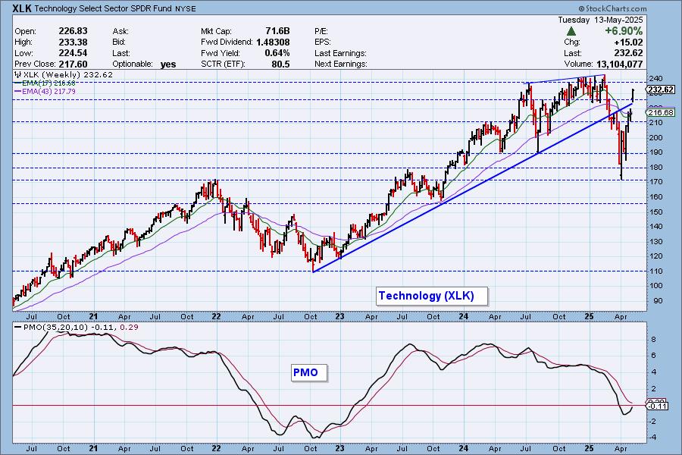
Task: Click the High value 233.38
Action: [73, 42]
